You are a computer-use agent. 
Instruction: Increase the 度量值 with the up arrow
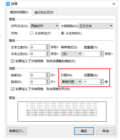click(102, 53)
